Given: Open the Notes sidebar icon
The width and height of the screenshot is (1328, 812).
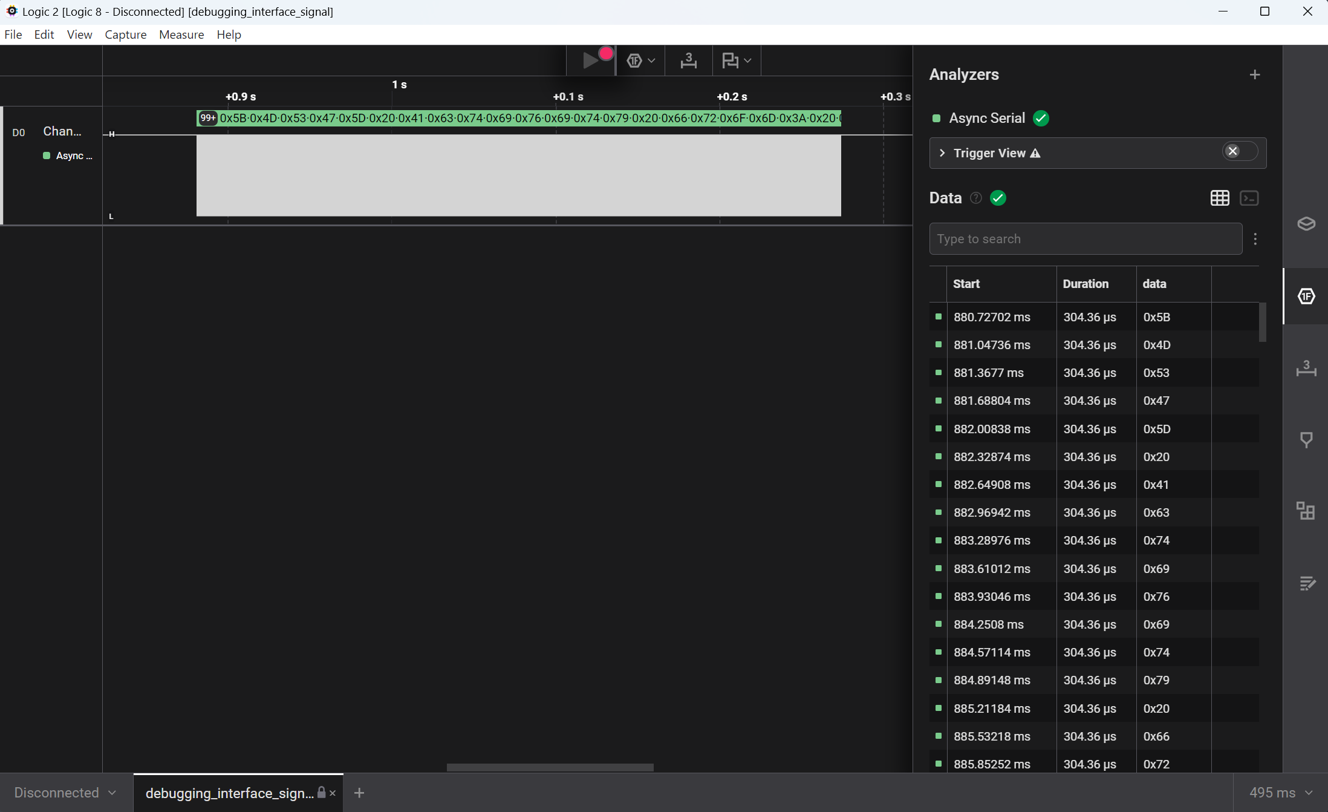Looking at the screenshot, I should (x=1306, y=583).
